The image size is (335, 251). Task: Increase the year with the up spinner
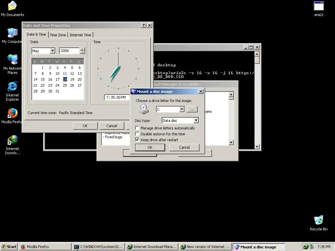click(x=82, y=49)
